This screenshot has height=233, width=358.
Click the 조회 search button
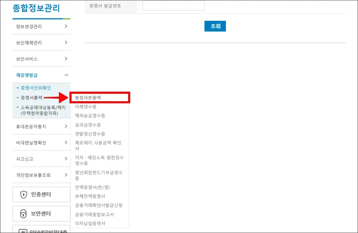pos(215,26)
